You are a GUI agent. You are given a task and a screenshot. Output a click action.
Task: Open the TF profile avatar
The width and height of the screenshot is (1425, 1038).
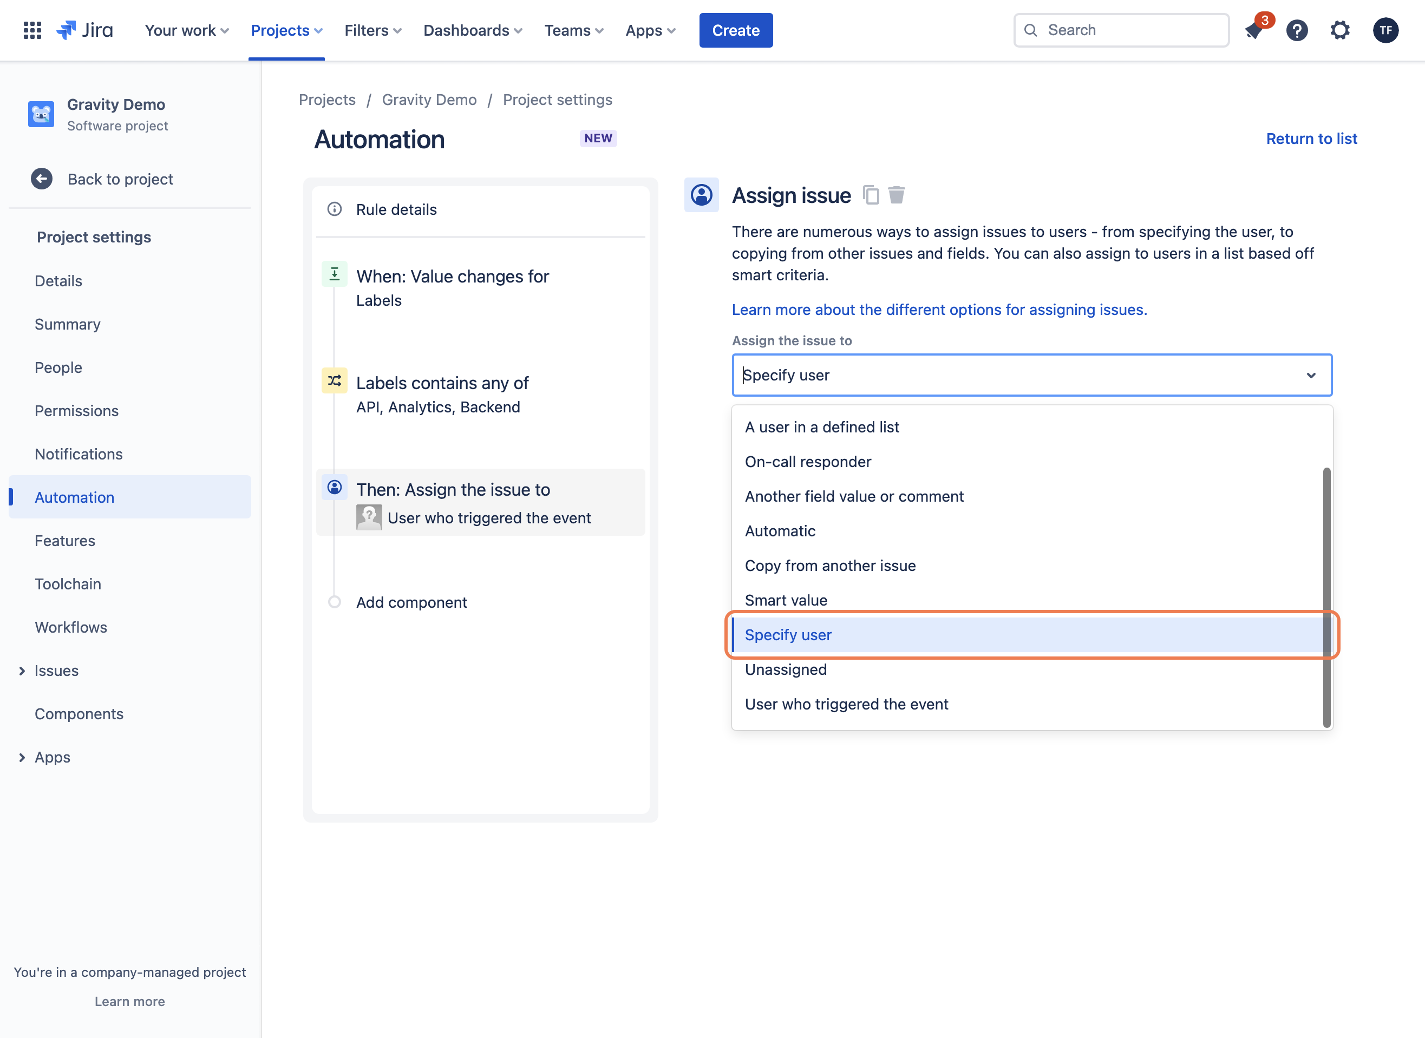(x=1385, y=30)
